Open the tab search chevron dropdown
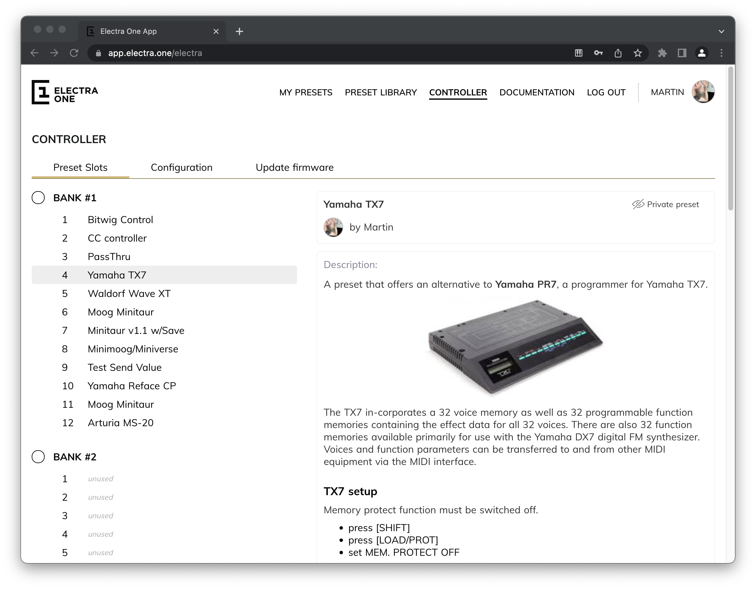This screenshot has height=589, width=756. (x=722, y=31)
